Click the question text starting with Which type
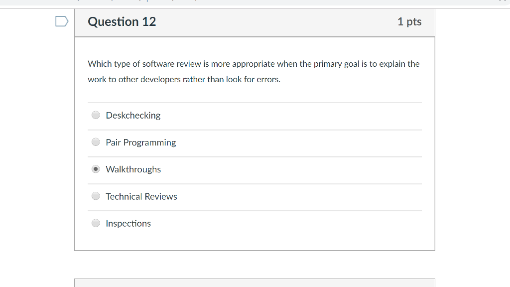The width and height of the screenshot is (510, 287). (x=254, y=64)
